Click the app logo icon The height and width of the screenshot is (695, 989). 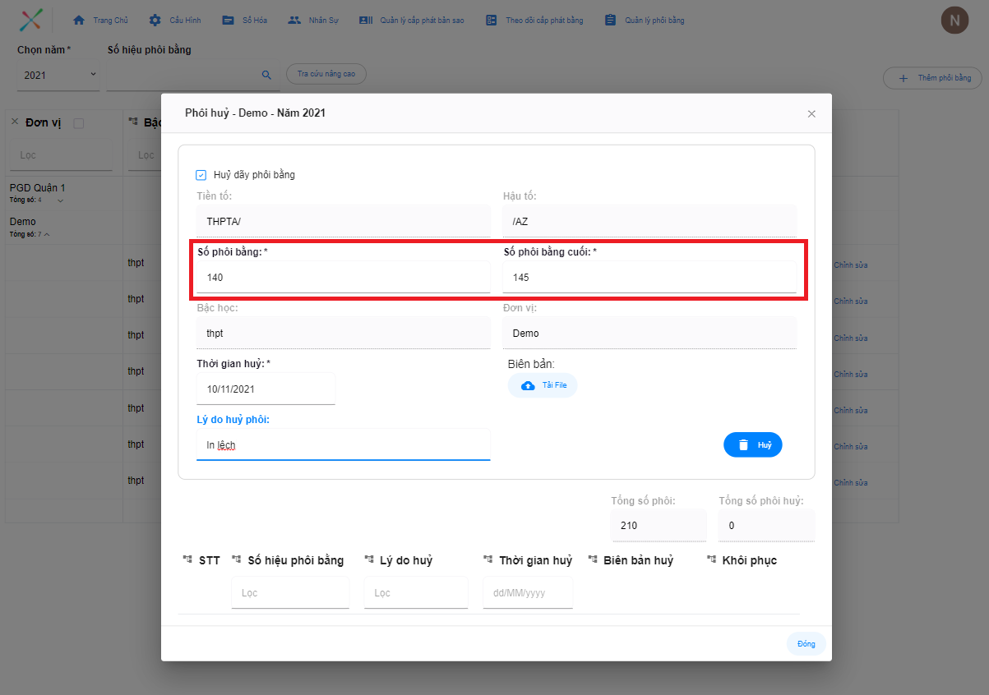tap(31, 20)
